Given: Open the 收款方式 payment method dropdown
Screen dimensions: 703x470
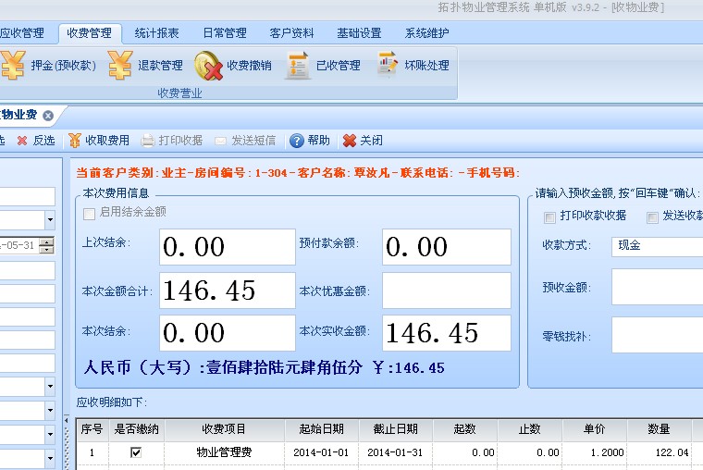Looking at the screenshot, I should click(x=657, y=246).
